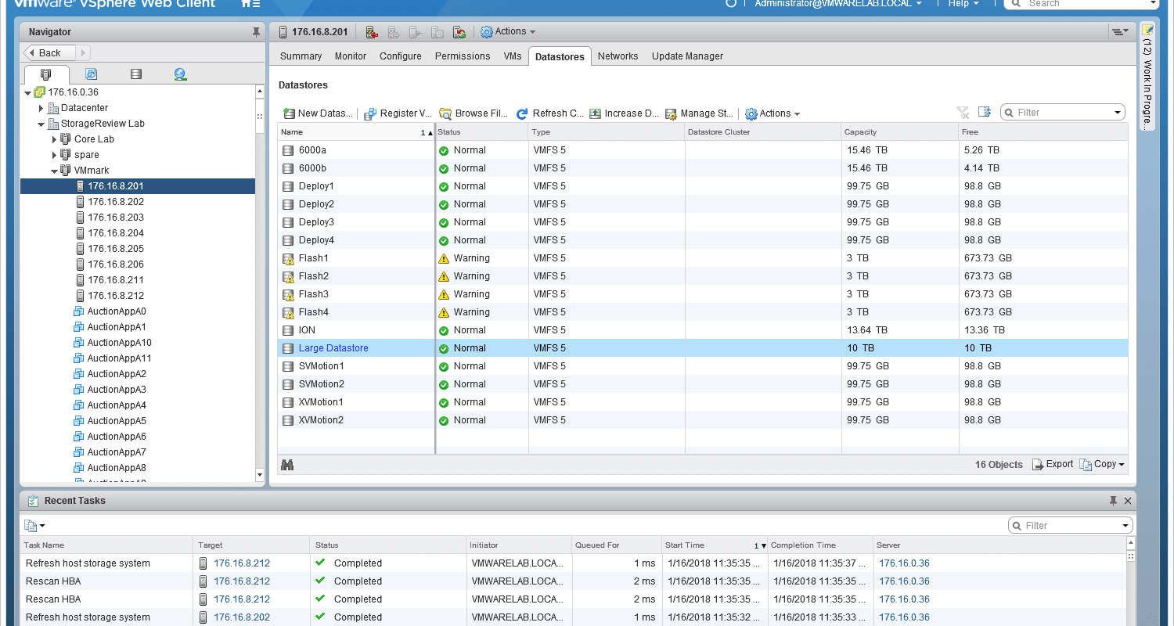Open the Large Datastore link
The image size is (1174, 626).
[333, 348]
